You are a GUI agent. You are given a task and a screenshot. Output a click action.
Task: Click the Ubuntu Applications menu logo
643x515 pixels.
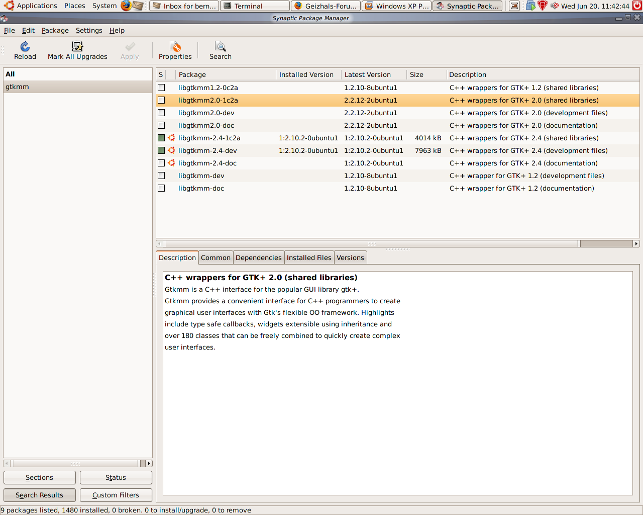coord(9,6)
